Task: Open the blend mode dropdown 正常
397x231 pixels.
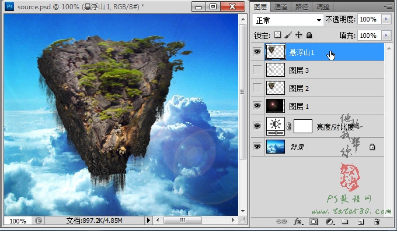Action: point(288,20)
